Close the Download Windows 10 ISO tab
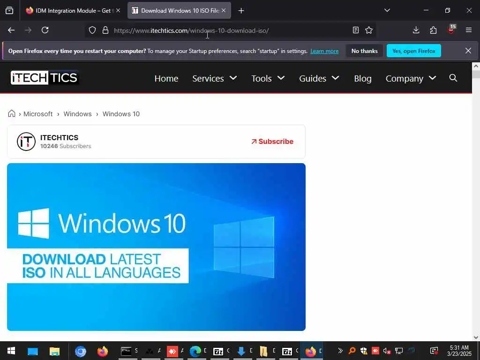 coord(224,10)
